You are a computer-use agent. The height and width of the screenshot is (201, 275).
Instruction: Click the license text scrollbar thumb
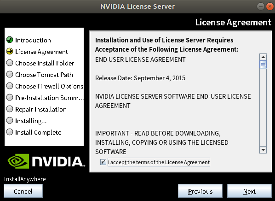(x=263, y=65)
